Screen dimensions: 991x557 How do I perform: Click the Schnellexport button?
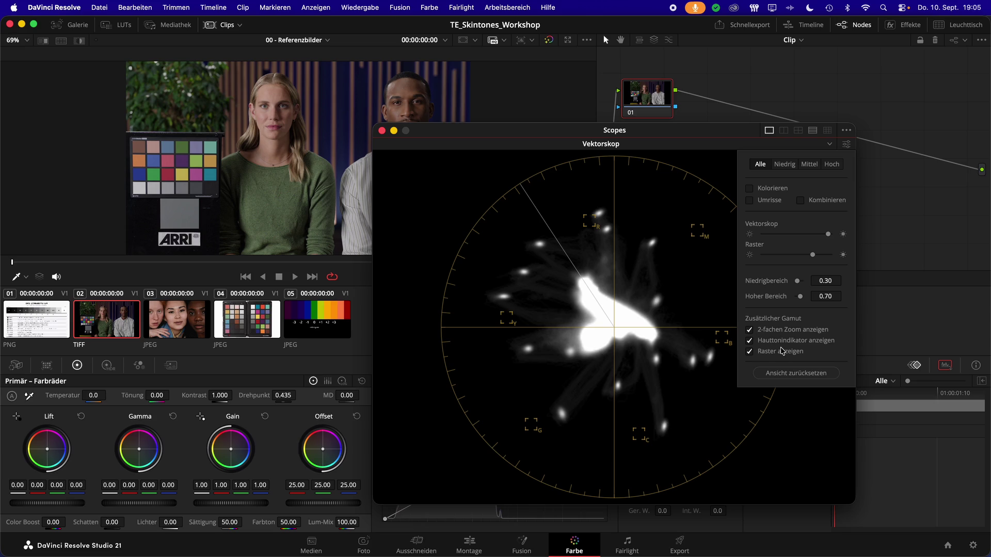(x=742, y=25)
